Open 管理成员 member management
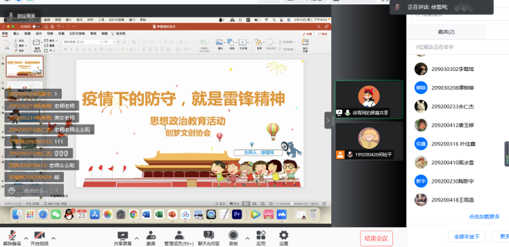 pos(179,238)
